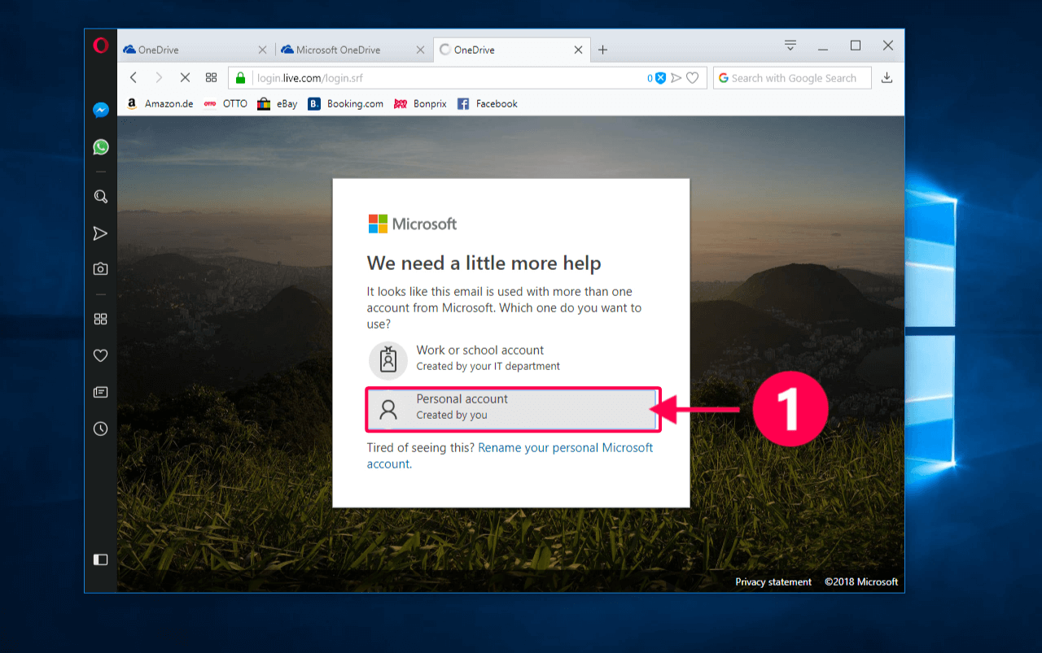Bookmark this page with the heart icon

[693, 78]
